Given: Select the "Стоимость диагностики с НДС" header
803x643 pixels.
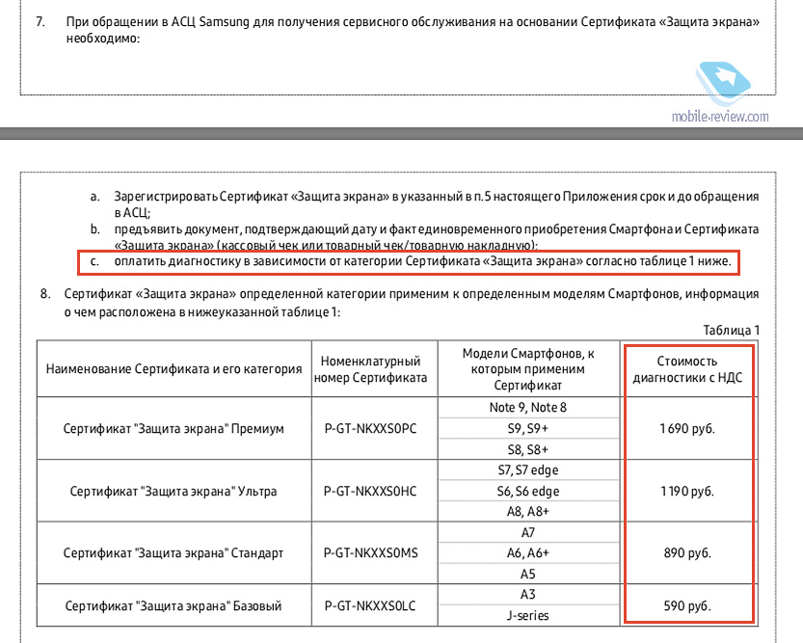Looking at the screenshot, I should 687,369.
